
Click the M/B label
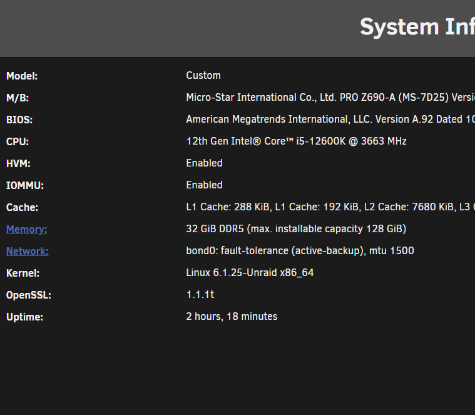coord(18,98)
